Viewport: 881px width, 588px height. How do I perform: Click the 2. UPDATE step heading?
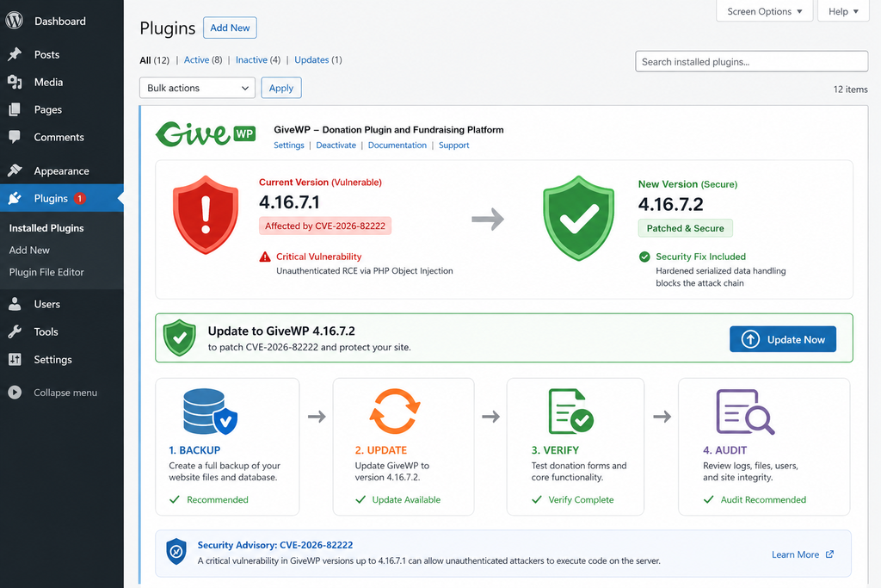point(381,450)
